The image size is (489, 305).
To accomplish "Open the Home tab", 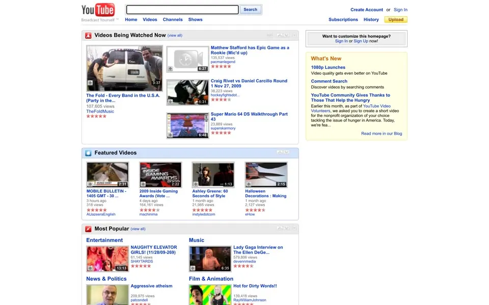I will click(131, 19).
